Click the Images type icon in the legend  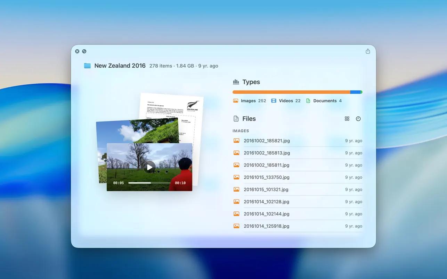(x=236, y=101)
